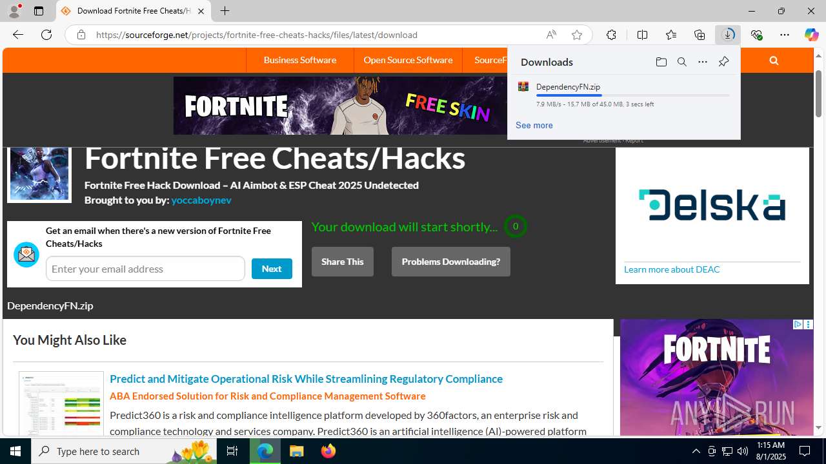Click the Share This button
Viewport: 826px width, 464px height.
pyautogui.click(x=342, y=262)
